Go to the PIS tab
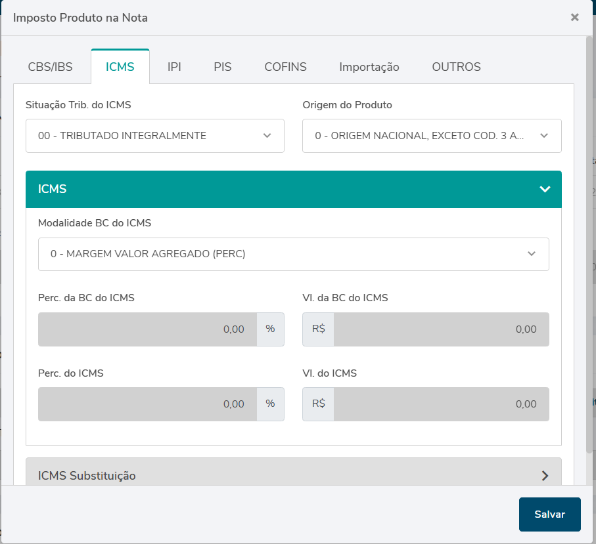The height and width of the screenshot is (544, 596). [223, 67]
